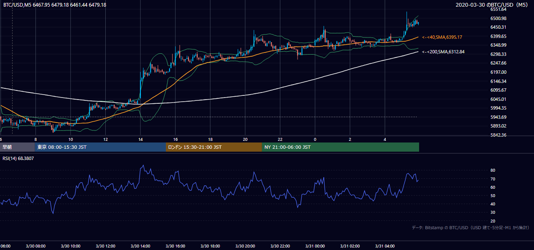
Task: Click the BTC/USD,M5 OHLC header text
Action: point(54,5)
